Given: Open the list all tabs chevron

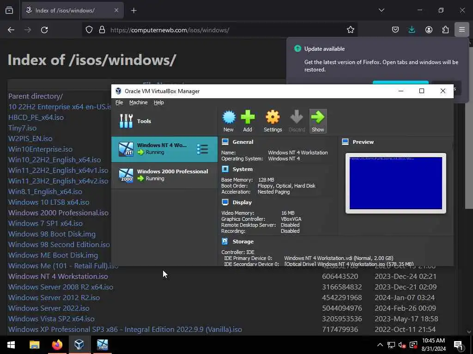Looking at the screenshot, I should [x=381, y=10].
